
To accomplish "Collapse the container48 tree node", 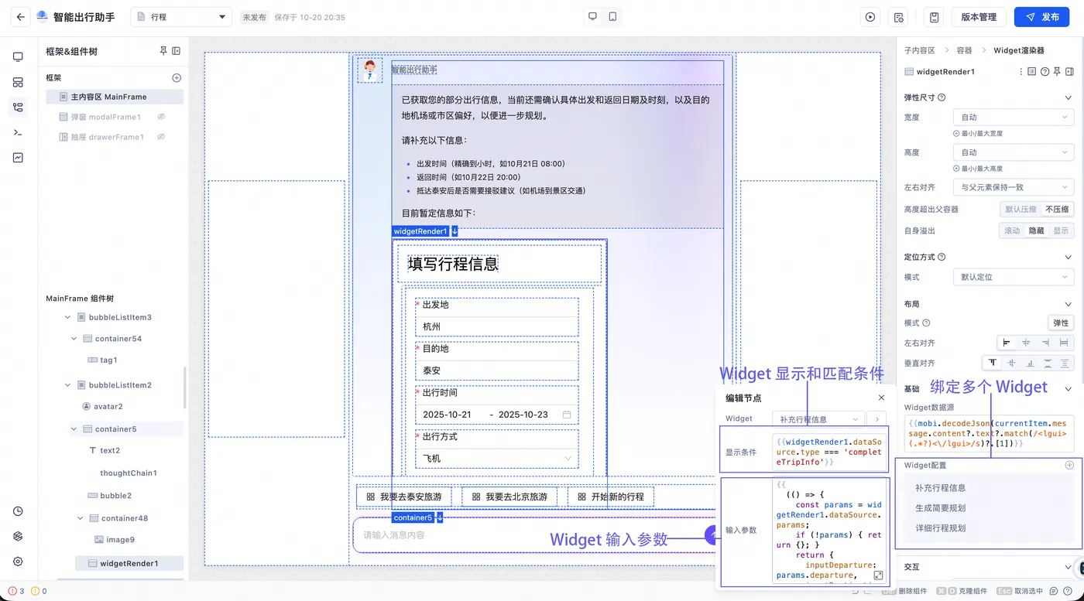I will tap(80, 518).
